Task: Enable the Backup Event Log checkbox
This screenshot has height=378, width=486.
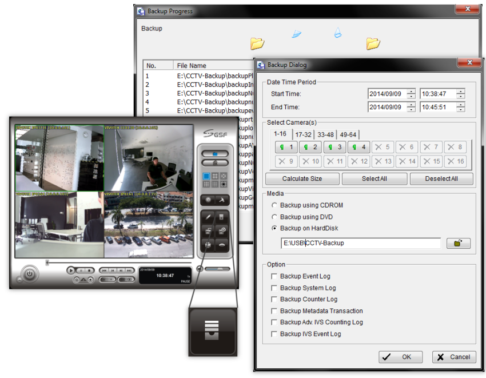Action: pyautogui.click(x=274, y=276)
